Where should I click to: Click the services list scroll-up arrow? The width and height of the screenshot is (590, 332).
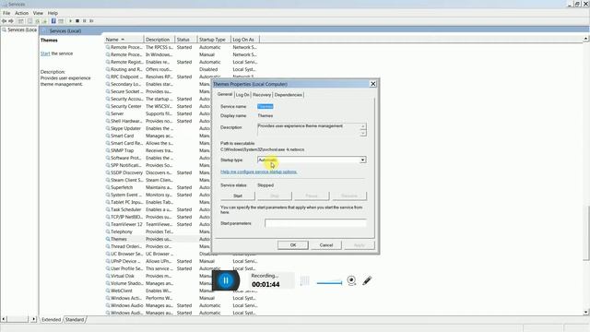(586, 39)
